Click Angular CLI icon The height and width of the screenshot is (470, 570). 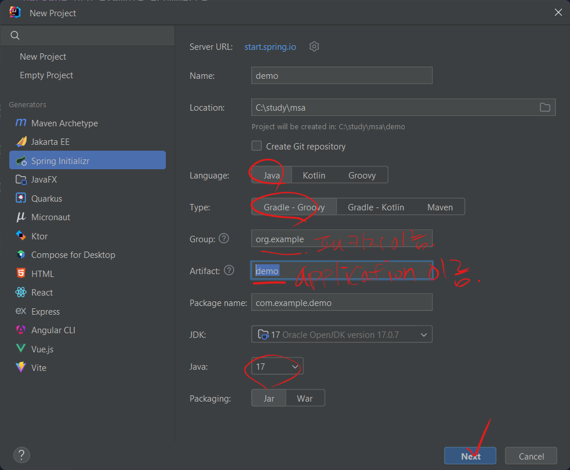coord(21,330)
